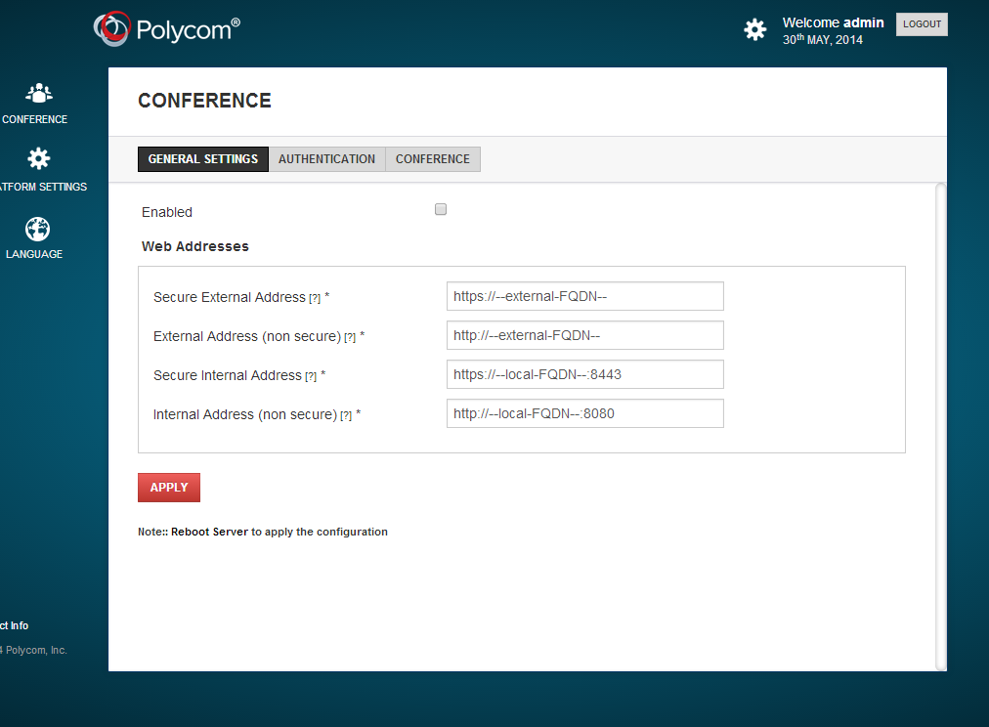Open Platform Settings gear in sidebar
989x727 pixels.
[x=38, y=159]
